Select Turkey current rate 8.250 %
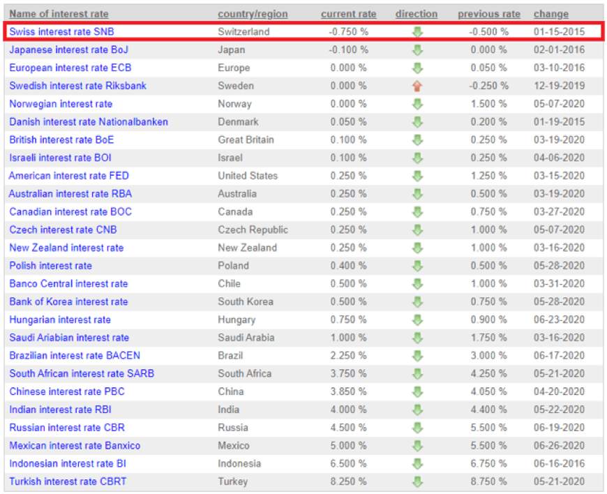Image resolution: width=607 pixels, height=494 pixels. [348, 481]
